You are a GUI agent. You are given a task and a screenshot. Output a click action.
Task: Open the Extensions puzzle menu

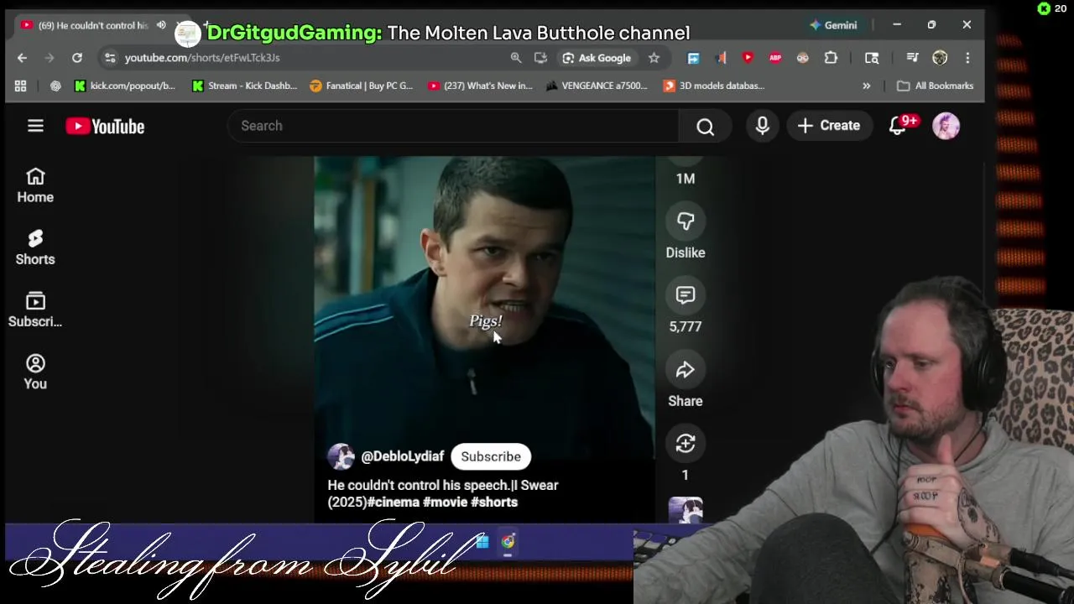tap(831, 58)
